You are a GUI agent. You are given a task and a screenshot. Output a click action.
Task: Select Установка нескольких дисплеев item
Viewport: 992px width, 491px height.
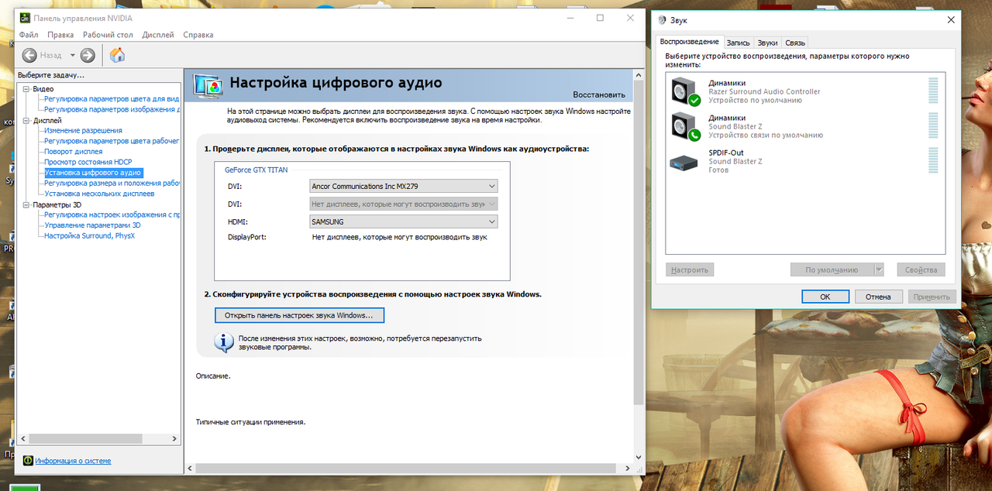(x=99, y=194)
